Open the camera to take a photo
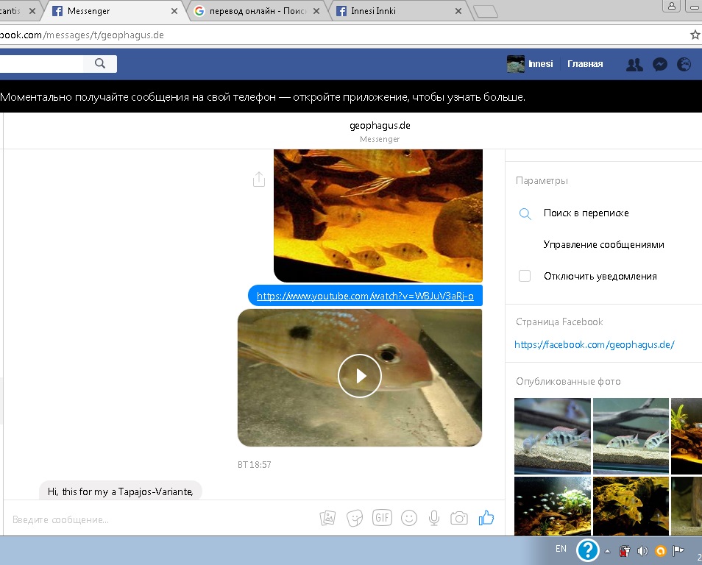The image size is (702, 565). [459, 518]
